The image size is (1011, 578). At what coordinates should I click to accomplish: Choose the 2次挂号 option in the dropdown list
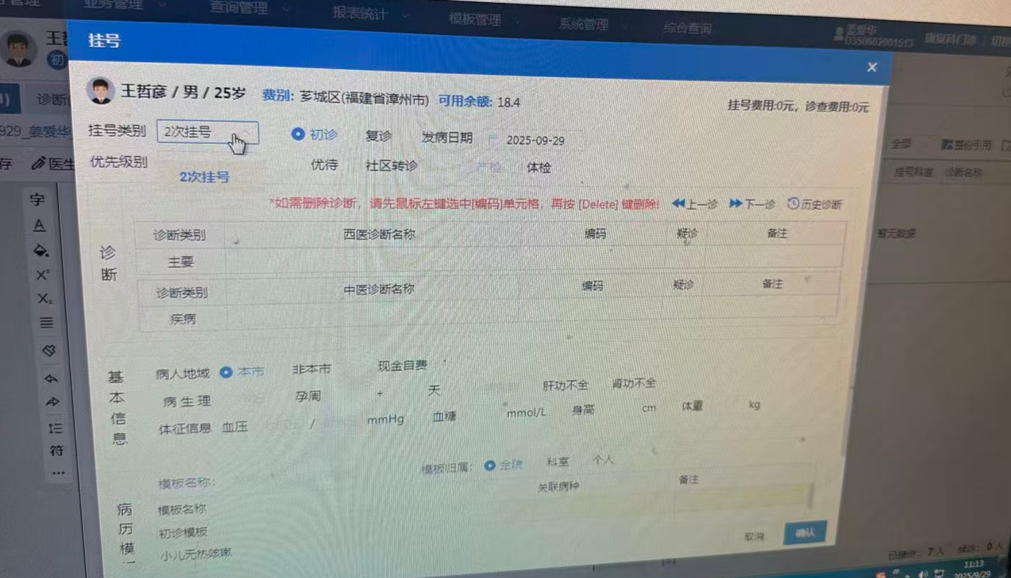pyautogui.click(x=204, y=177)
